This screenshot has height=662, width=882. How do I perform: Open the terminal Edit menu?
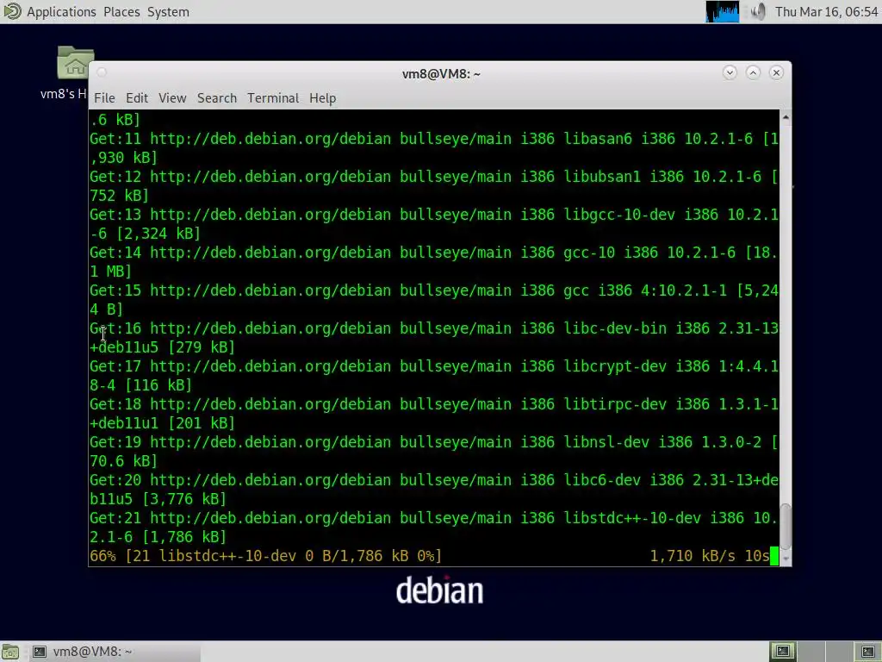[x=137, y=98]
